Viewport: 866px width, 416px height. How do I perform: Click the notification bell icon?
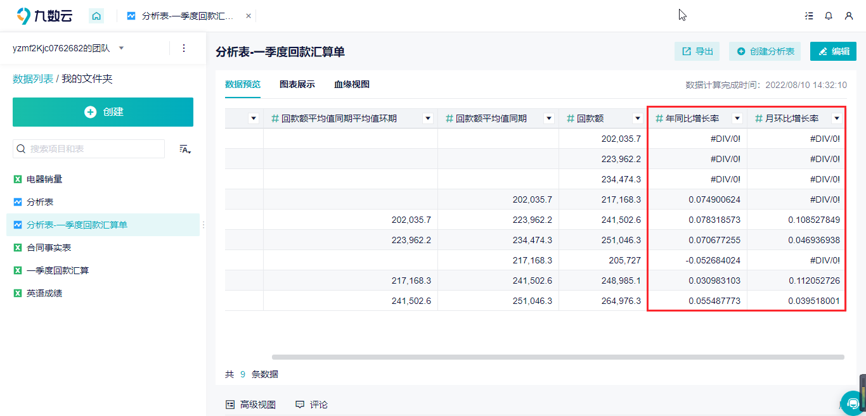pos(829,16)
